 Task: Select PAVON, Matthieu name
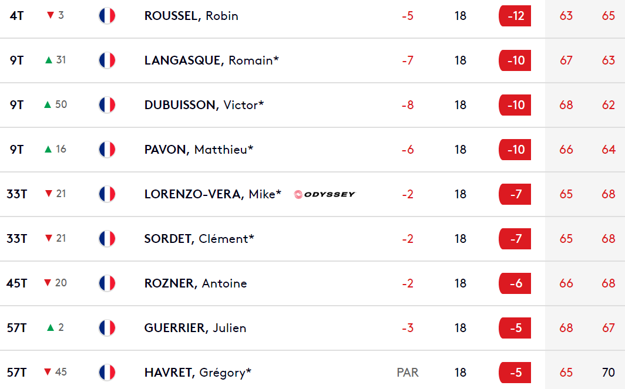(199, 150)
